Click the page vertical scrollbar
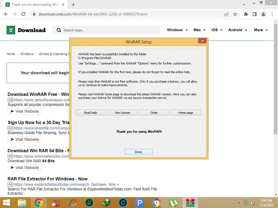 pos(276,79)
